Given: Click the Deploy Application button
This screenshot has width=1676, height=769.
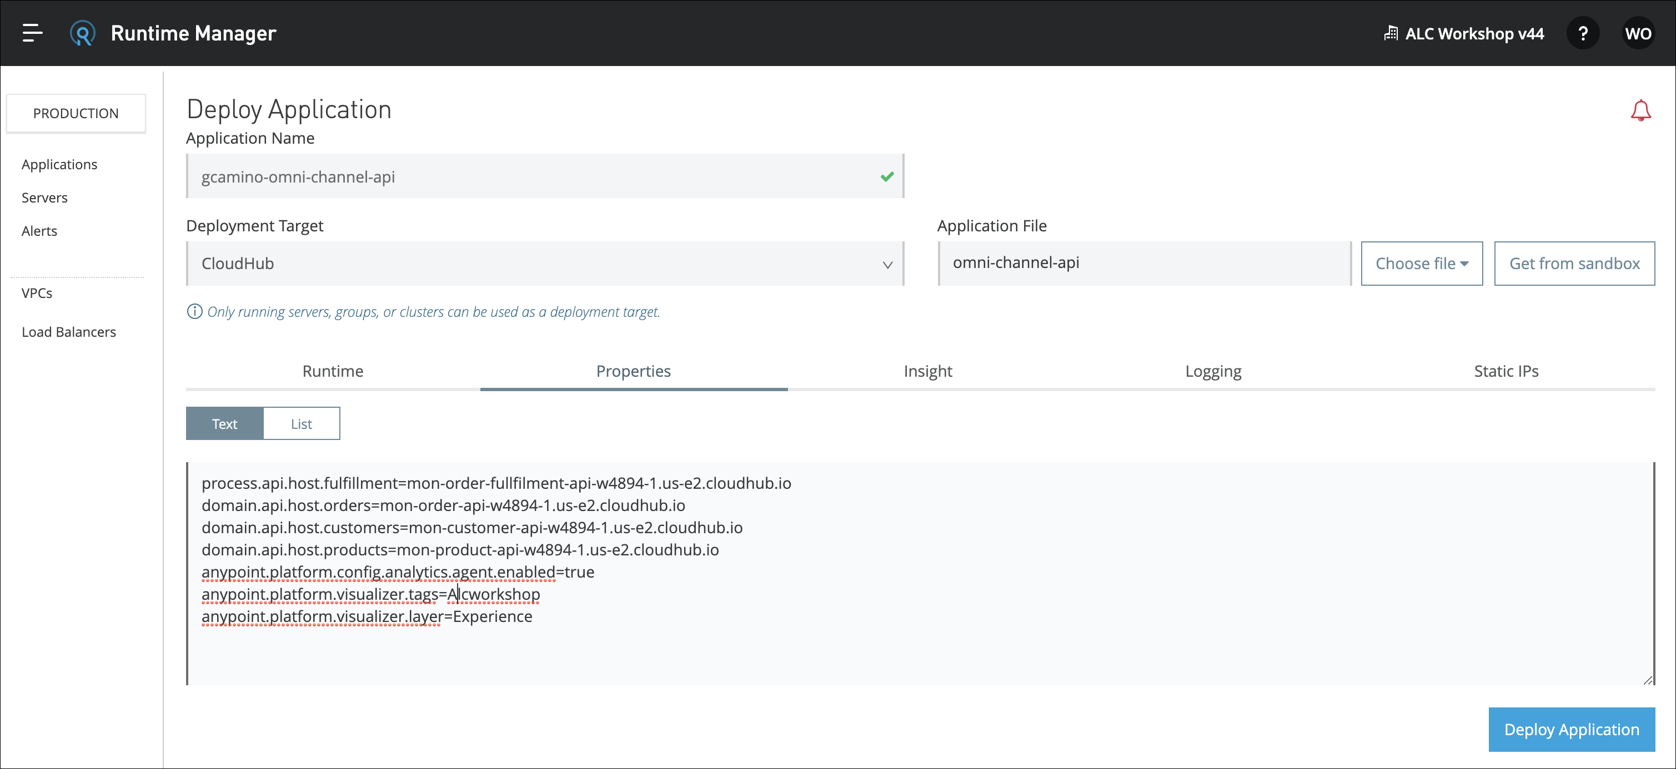Looking at the screenshot, I should tap(1571, 730).
